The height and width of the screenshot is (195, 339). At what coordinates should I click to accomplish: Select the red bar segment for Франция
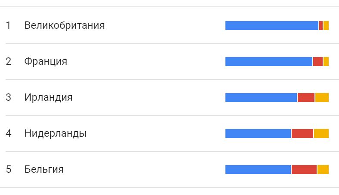[x=318, y=61]
